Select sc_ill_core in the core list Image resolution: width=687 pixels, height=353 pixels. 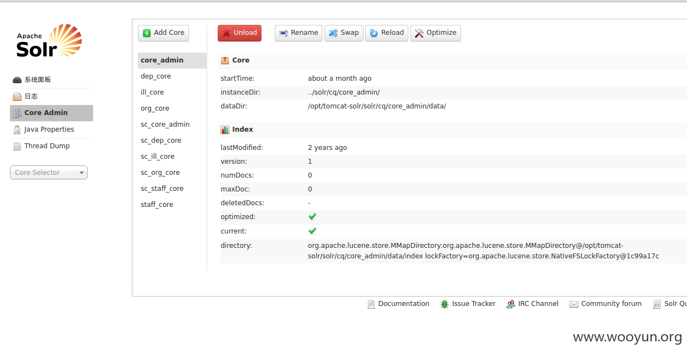[172, 157]
